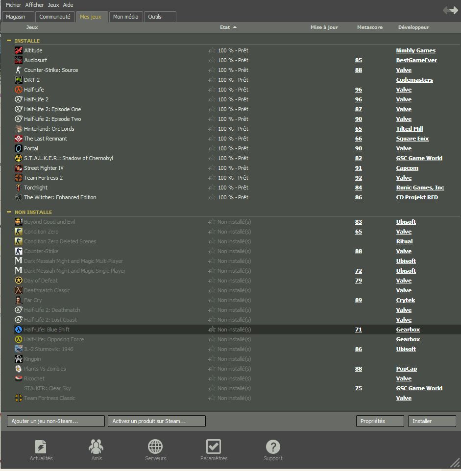Screen dimensions: 461x471
Task: Click the Altitude game icon
Action: click(x=18, y=50)
